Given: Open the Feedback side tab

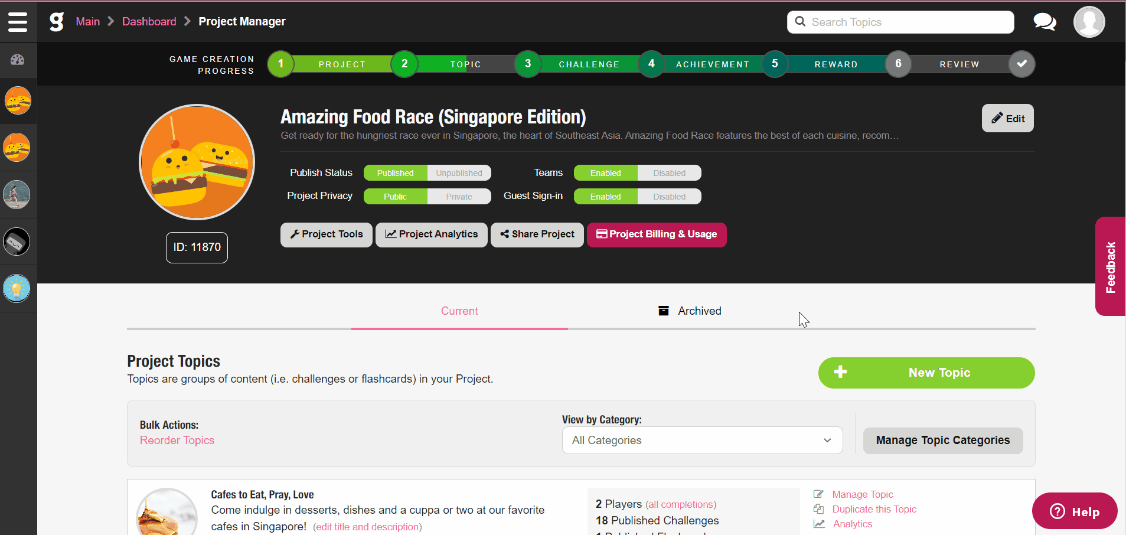Looking at the screenshot, I should (1111, 266).
